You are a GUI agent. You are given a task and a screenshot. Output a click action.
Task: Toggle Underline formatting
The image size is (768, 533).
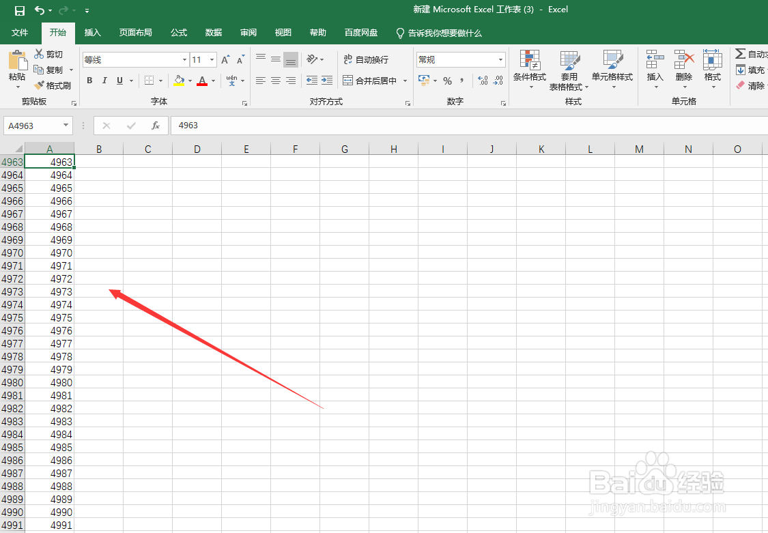pos(119,81)
